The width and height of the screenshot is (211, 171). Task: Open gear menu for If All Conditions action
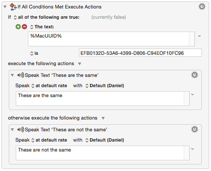(202, 7)
